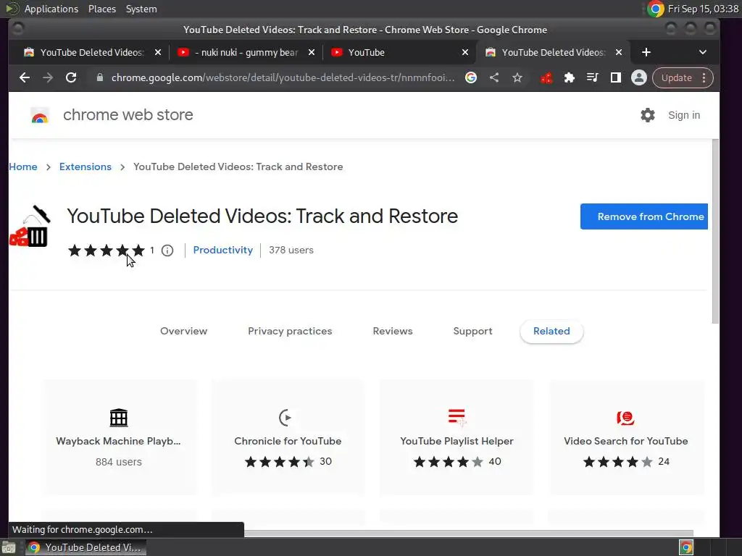742x556 pixels.
Task: Click the YouTube Deleted Vi... taskbar window button
Action: tap(86, 547)
